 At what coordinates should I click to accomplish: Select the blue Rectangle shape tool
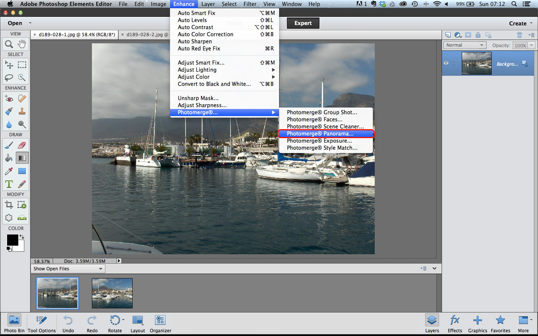[22, 171]
